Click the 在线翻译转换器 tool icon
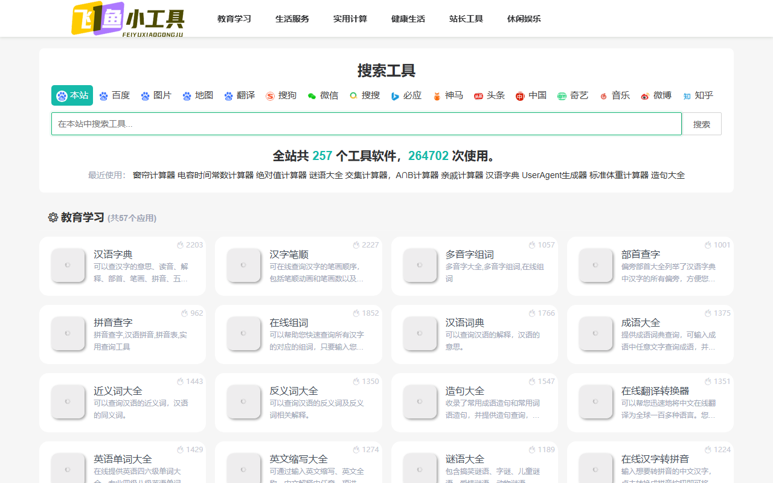The width and height of the screenshot is (773, 483). point(595,401)
